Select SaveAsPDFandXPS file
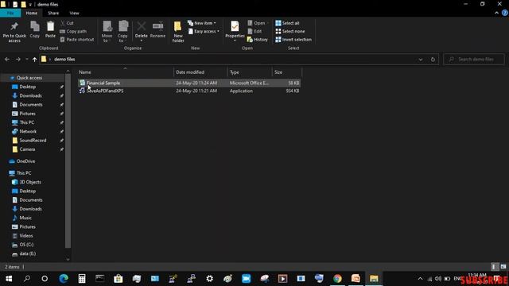 (x=189, y=91)
